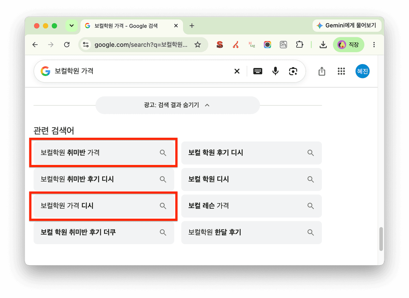
Task: Click the address bar URL
Action: tap(141, 45)
